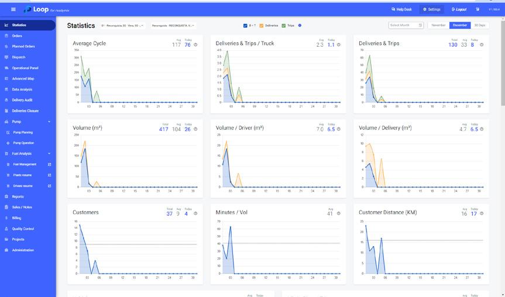Click the Dispatch sidebar icon
The width and height of the screenshot is (505, 297).
pyautogui.click(x=6, y=57)
